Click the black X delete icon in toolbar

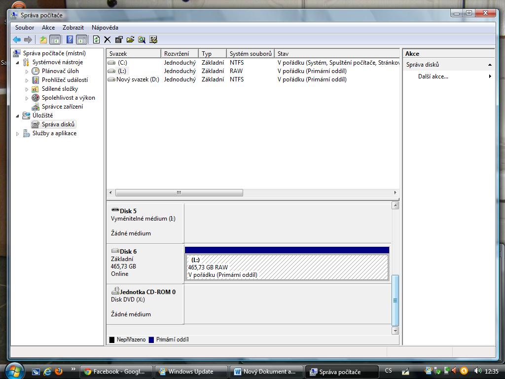click(x=107, y=40)
